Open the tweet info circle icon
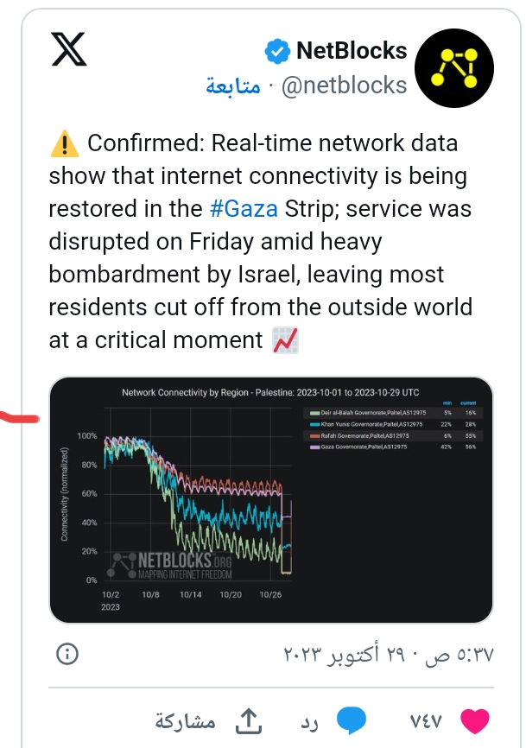Viewport: 526px width, 748px height. point(66,653)
